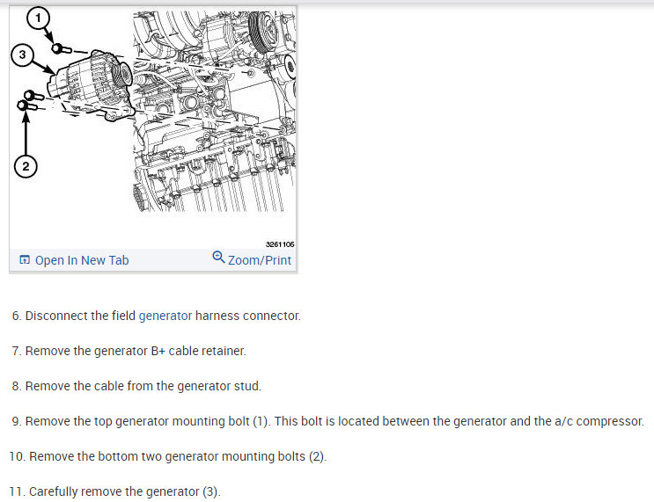Open the diagram via Open In New Tab link
This screenshot has height=502, width=654.
[x=82, y=260]
